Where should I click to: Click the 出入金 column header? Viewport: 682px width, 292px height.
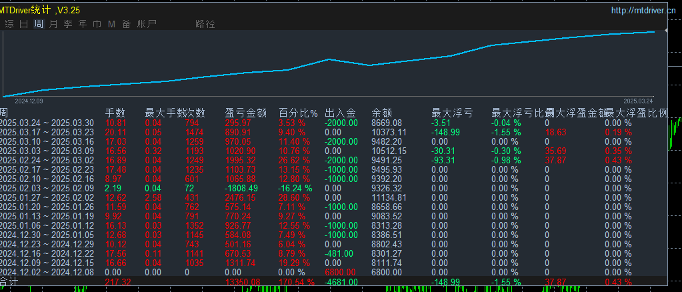(x=341, y=113)
